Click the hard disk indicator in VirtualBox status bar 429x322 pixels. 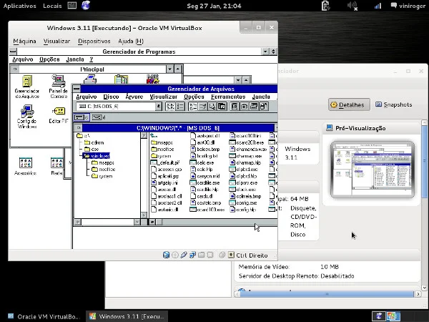click(166, 255)
